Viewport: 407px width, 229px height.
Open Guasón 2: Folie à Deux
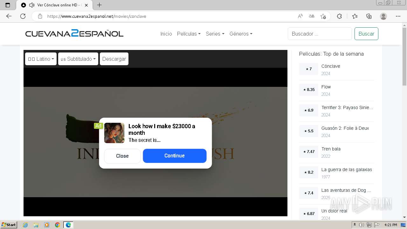(345, 128)
